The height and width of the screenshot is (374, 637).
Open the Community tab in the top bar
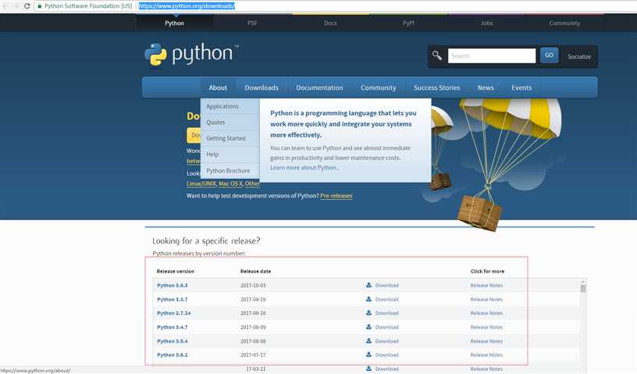tap(564, 23)
